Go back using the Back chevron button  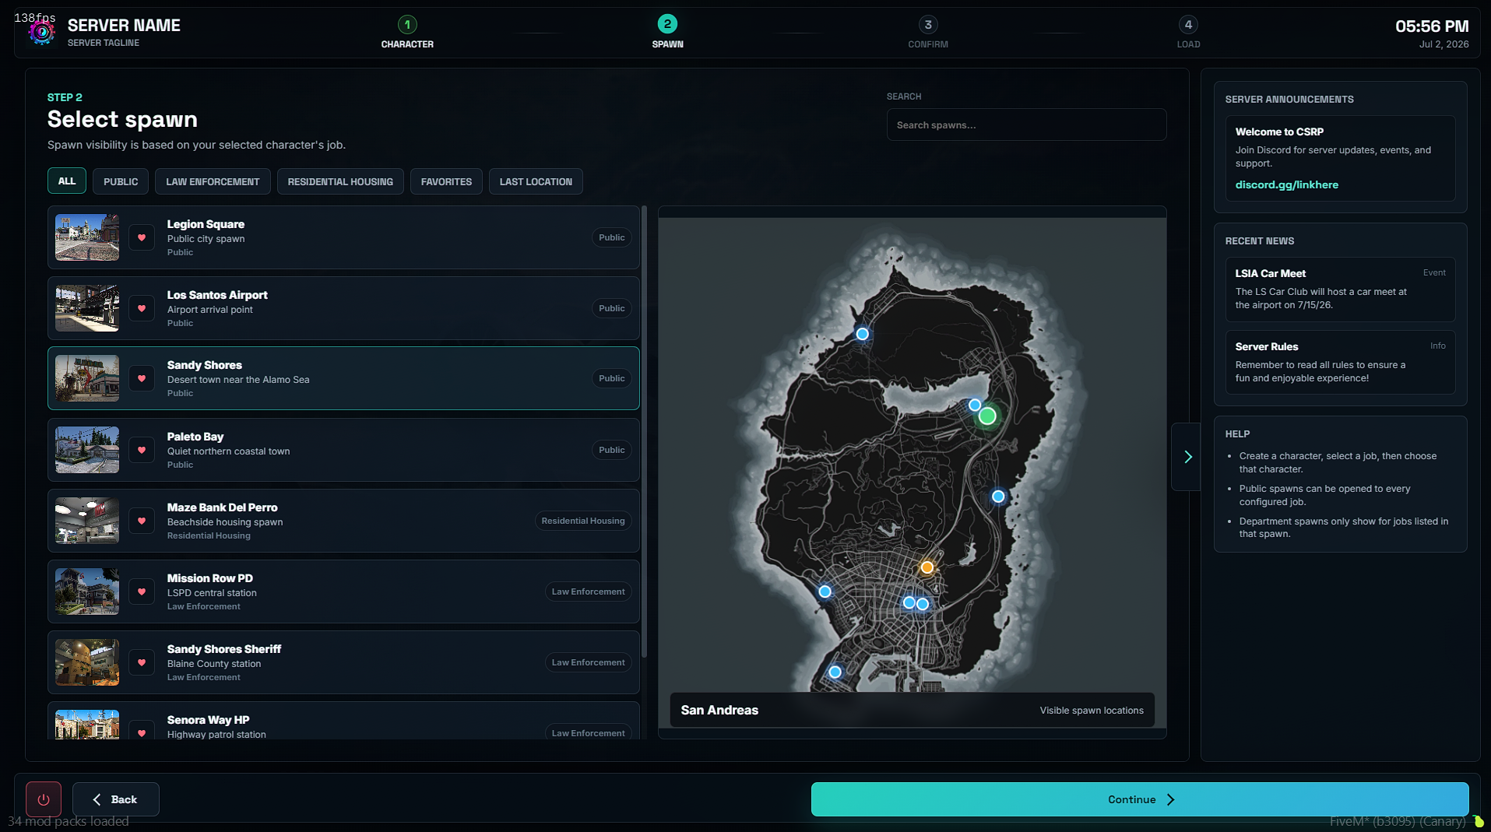(x=116, y=799)
